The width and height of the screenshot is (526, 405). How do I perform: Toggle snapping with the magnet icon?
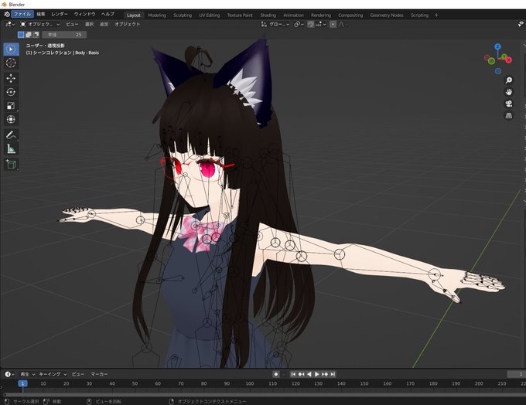pyautogui.click(x=311, y=24)
